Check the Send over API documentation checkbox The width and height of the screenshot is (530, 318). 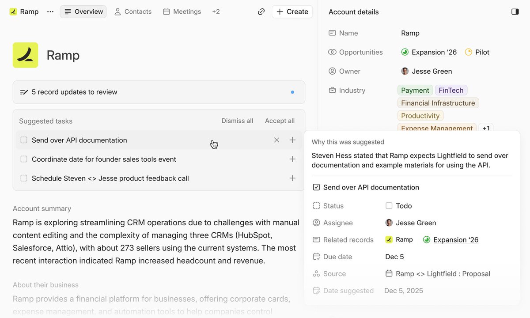(x=24, y=140)
